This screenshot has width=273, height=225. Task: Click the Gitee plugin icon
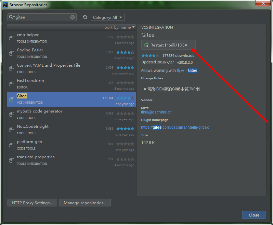pos(11,99)
